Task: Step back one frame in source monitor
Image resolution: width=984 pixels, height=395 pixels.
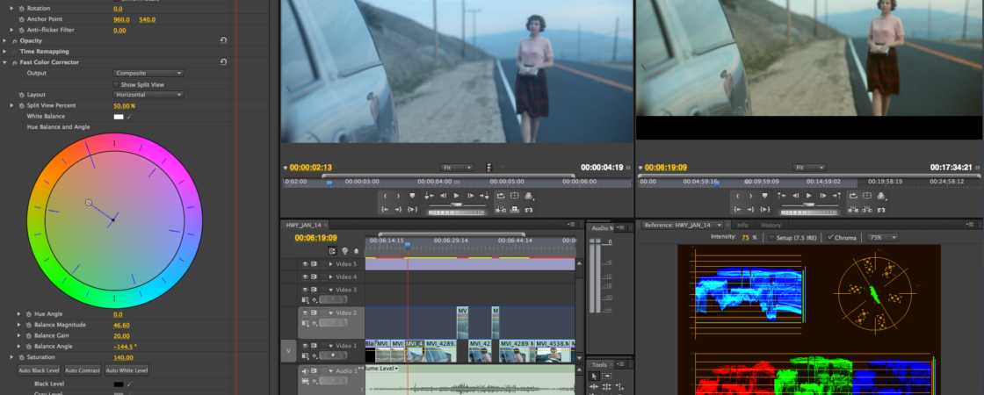Action: point(443,196)
